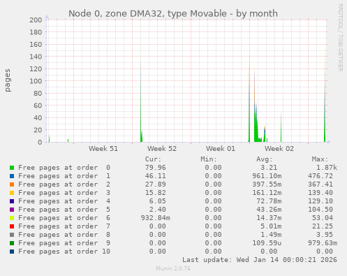This screenshot has width=347, height=276.
Task: Click the red order 7 legend swatch
Action: [12, 226]
